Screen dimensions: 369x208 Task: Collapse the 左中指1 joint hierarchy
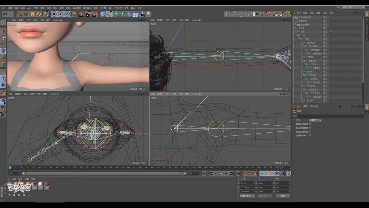(302, 72)
